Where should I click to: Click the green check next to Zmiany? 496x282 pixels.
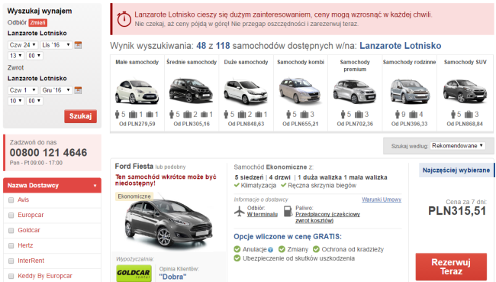282,249
